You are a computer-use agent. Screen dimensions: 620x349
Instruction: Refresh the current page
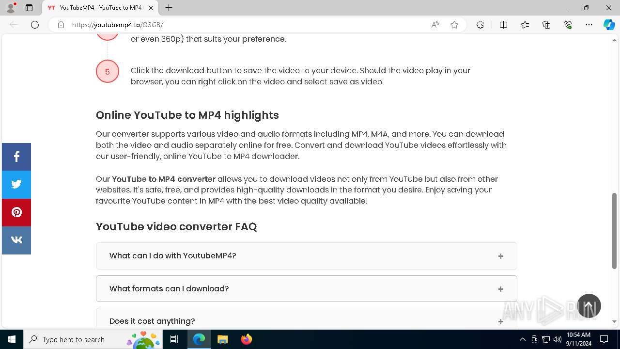pyautogui.click(x=35, y=25)
